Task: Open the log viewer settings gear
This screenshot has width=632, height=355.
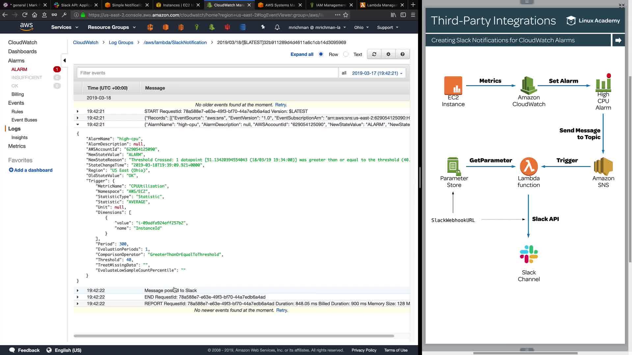Action: point(388,54)
